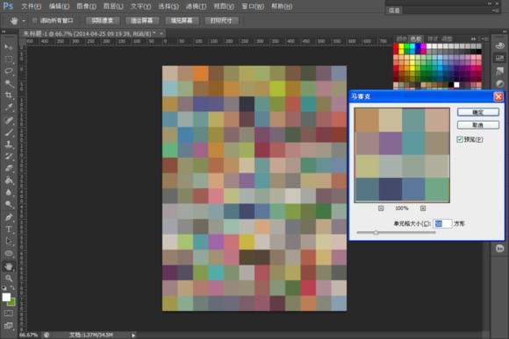Toggle the 预览(P) preview checkbox
The image size is (509, 339).
click(x=460, y=139)
